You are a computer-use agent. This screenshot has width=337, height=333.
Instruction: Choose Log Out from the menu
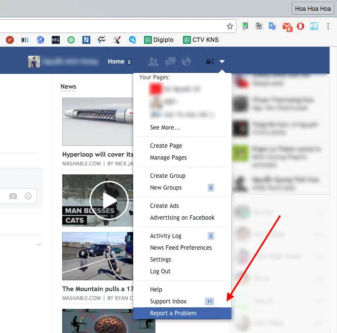160,271
